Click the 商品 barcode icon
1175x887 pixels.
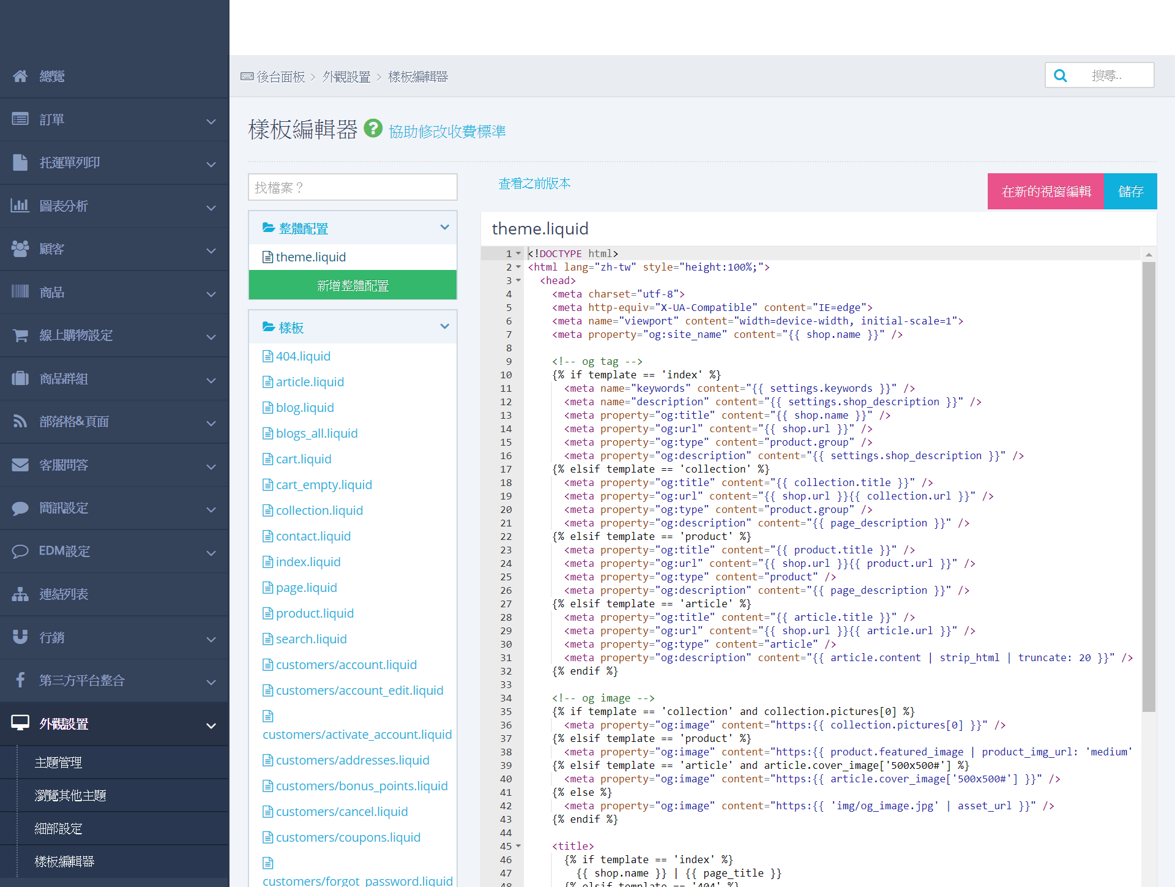20,291
